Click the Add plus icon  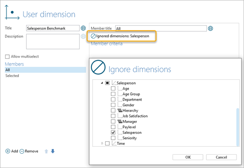(x=8, y=151)
